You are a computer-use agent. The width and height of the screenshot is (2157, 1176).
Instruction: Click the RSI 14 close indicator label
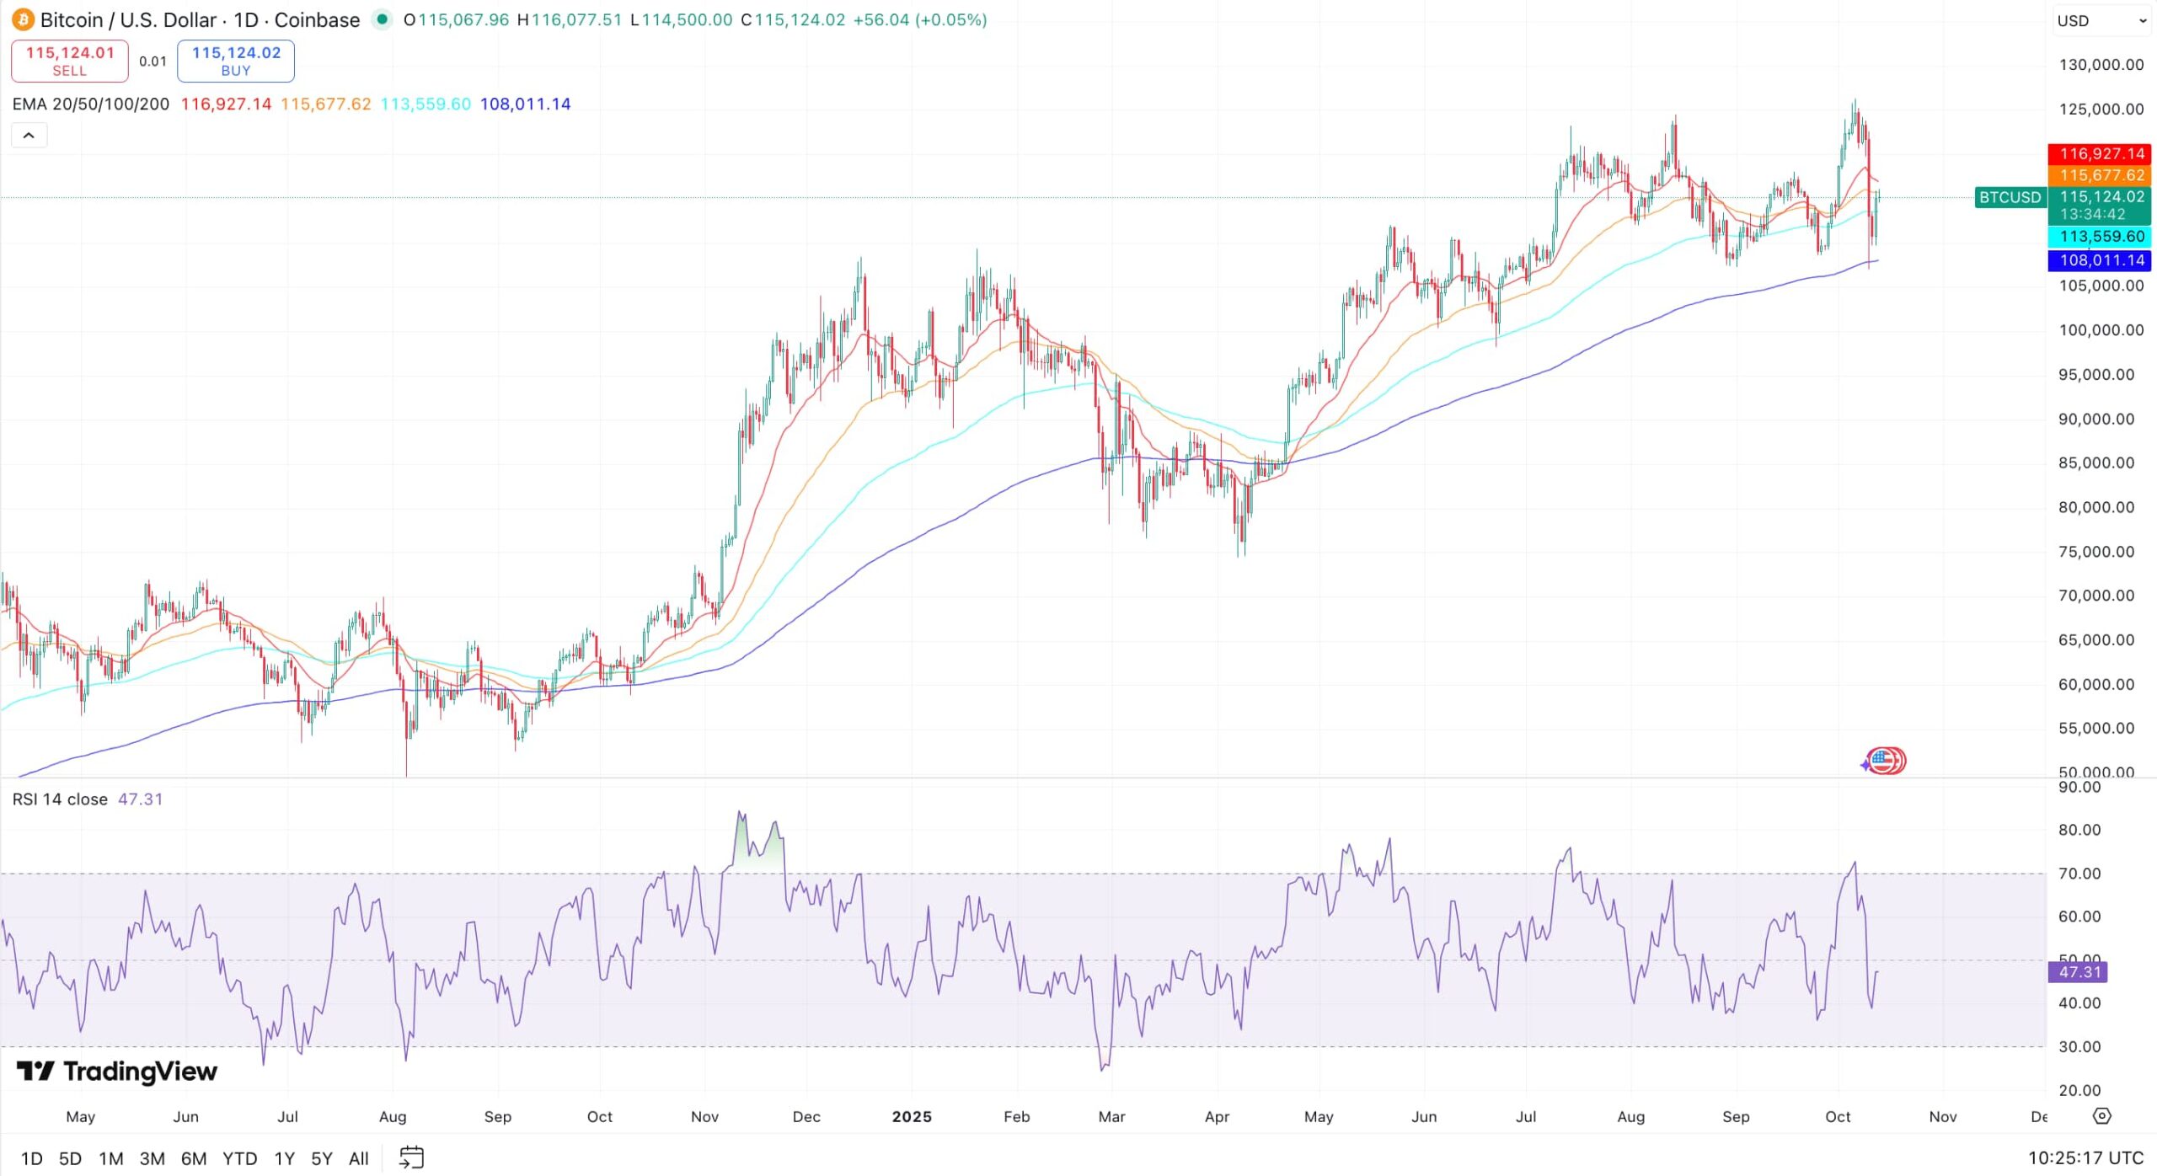60,799
